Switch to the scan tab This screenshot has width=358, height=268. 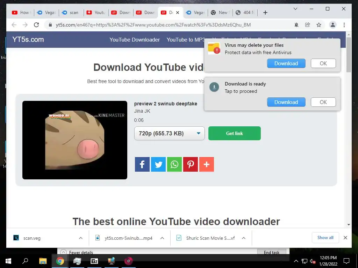(71, 13)
